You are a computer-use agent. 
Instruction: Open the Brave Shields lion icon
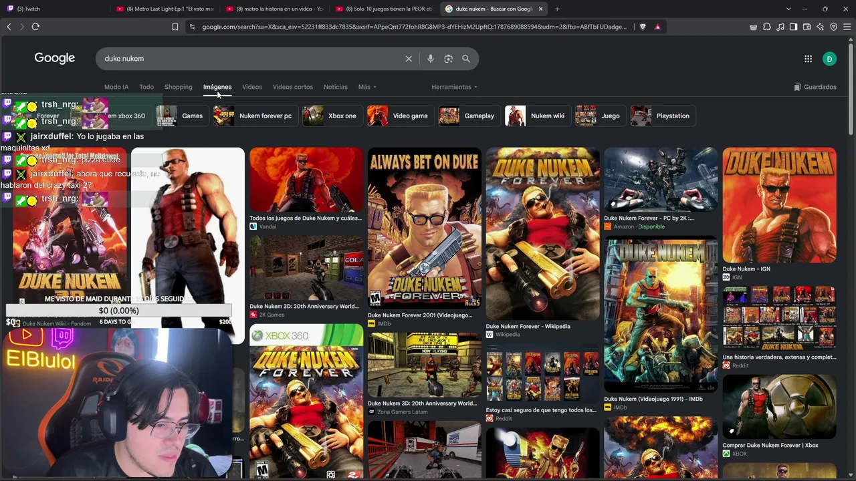point(643,27)
